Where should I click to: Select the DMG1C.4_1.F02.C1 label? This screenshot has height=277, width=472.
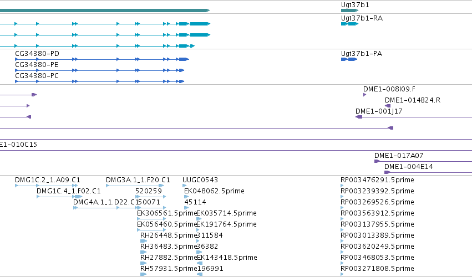coord(69,191)
